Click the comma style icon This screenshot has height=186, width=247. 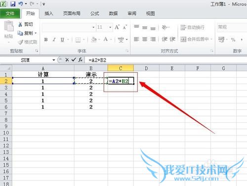pos(242,40)
